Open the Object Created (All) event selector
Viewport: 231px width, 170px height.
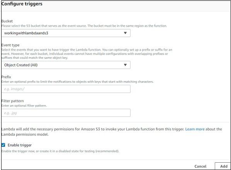click(x=66, y=65)
